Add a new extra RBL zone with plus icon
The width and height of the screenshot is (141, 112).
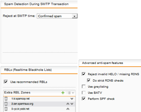[x=63, y=93]
